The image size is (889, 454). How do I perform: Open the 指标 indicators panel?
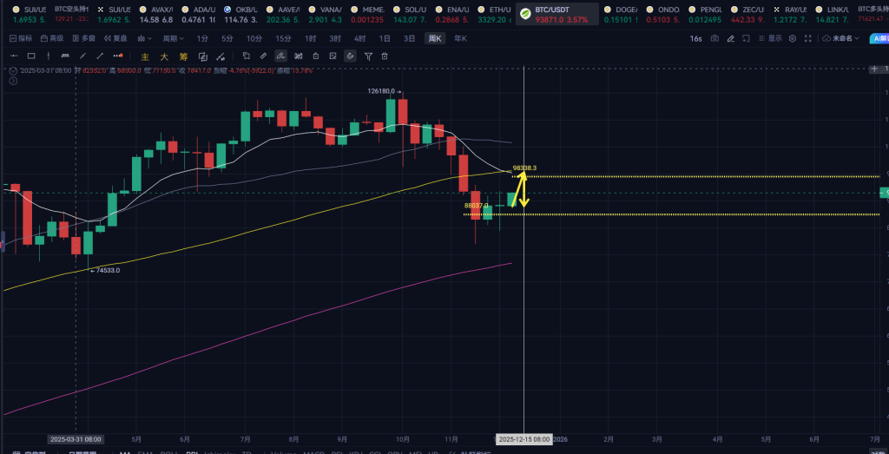point(20,38)
